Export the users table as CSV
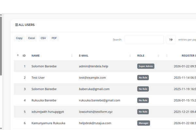The height and width of the screenshot is (130, 196). click(43, 38)
